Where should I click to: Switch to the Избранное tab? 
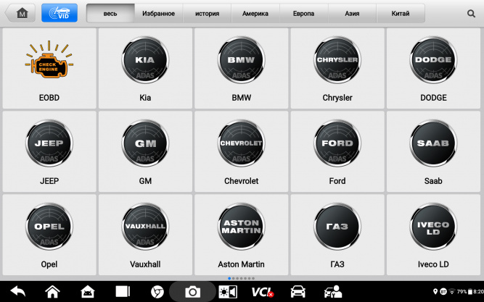(158, 13)
